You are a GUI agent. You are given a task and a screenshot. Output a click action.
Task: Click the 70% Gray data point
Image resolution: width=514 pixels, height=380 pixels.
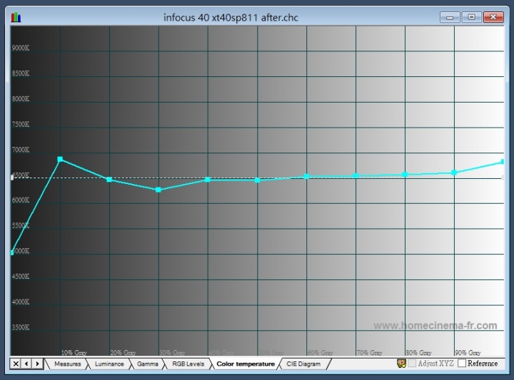tap(356, 176)
